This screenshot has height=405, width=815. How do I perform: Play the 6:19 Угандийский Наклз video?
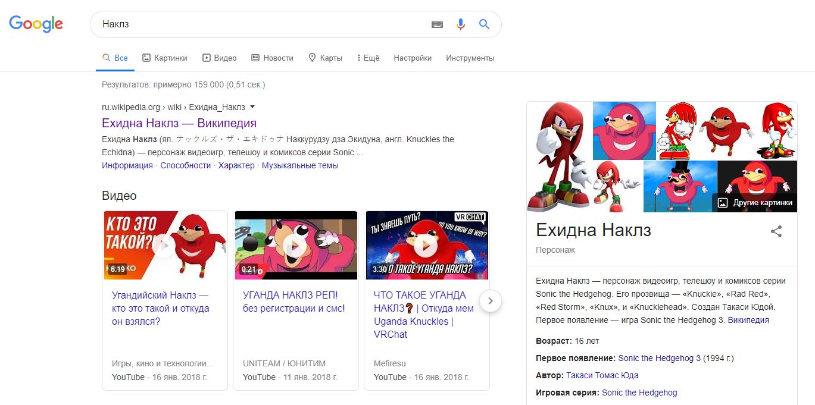point(165,245)
